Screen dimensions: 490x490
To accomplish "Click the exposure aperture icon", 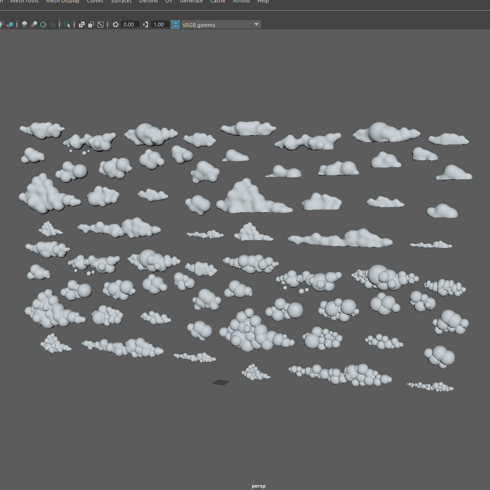I will 115,24.
